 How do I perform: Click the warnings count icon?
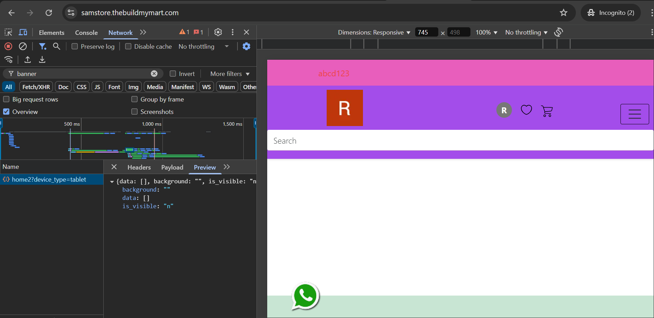(184, 32)
